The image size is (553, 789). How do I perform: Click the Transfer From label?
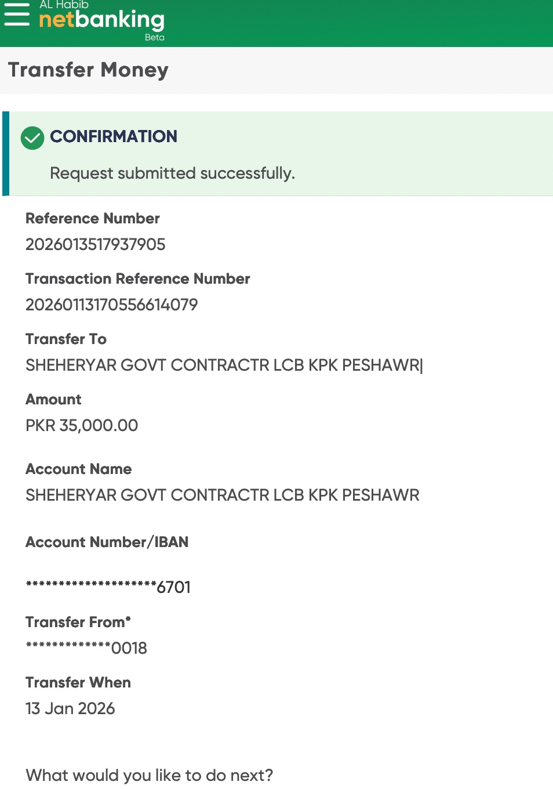(78, 622)
